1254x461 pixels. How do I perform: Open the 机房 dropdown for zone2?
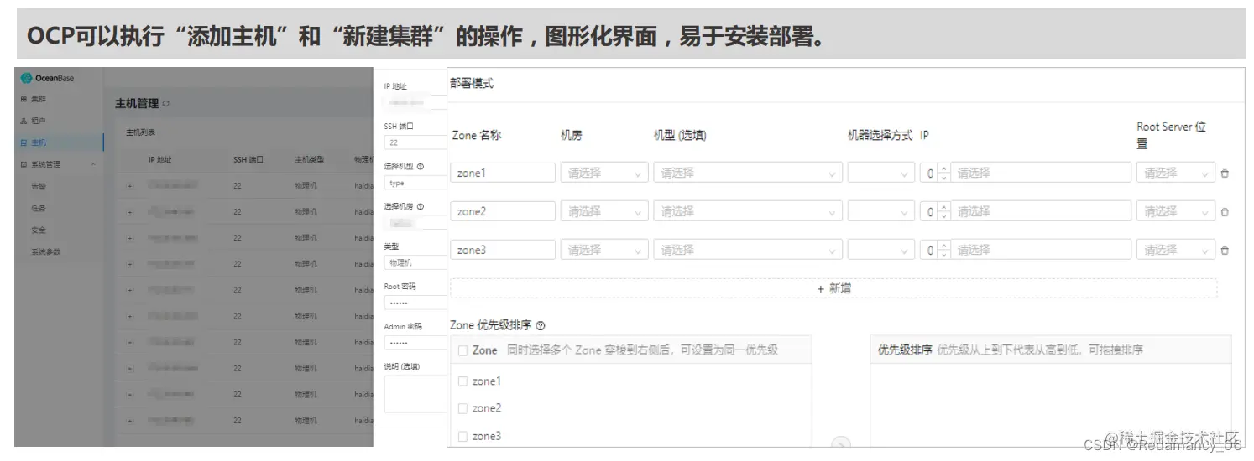[x=604, y=211]
